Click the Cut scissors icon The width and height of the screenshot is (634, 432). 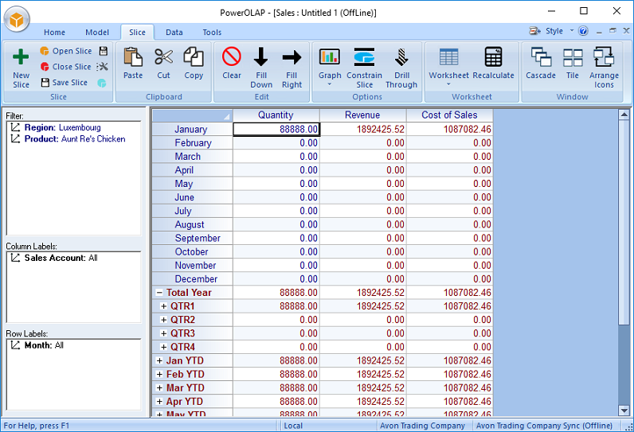pyautogui.click(x=163, y=57)
